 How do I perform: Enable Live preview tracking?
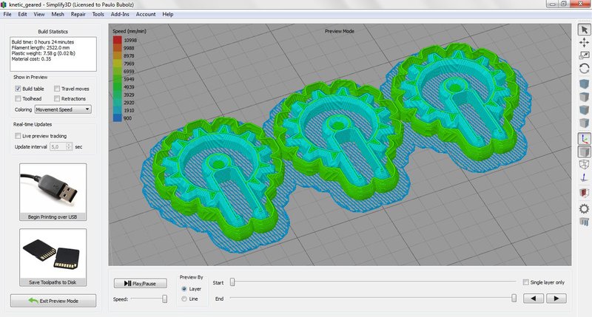tap(18, 136)
